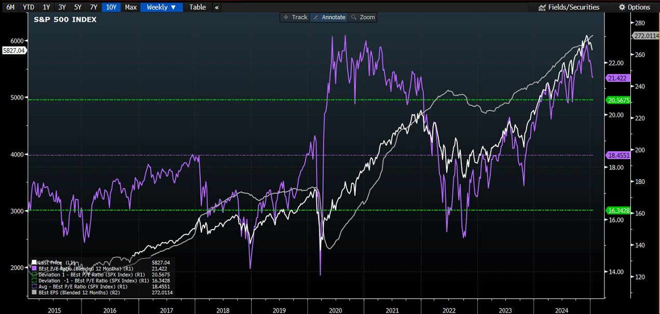
Task: Choose the YTD range button
Action: [x=29, y=7]
